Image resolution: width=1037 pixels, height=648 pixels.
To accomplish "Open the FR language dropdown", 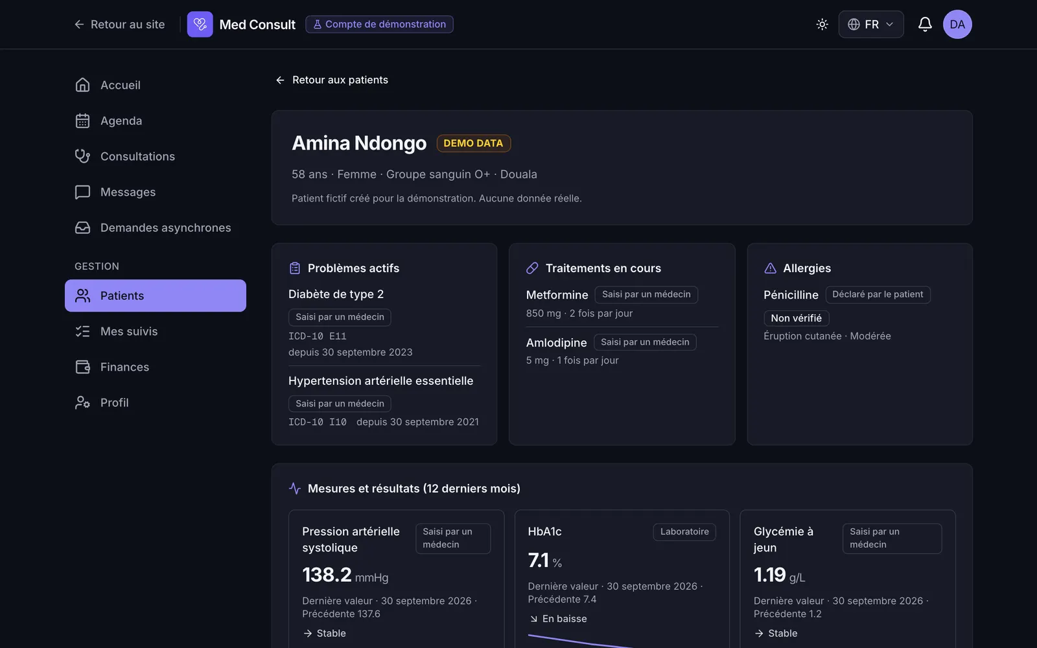I will click(x=871, y=25).
